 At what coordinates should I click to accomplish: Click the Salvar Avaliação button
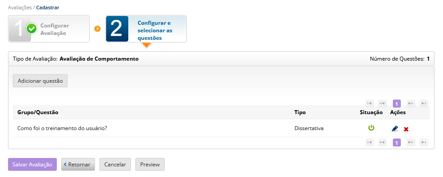[x=32, y=164]
